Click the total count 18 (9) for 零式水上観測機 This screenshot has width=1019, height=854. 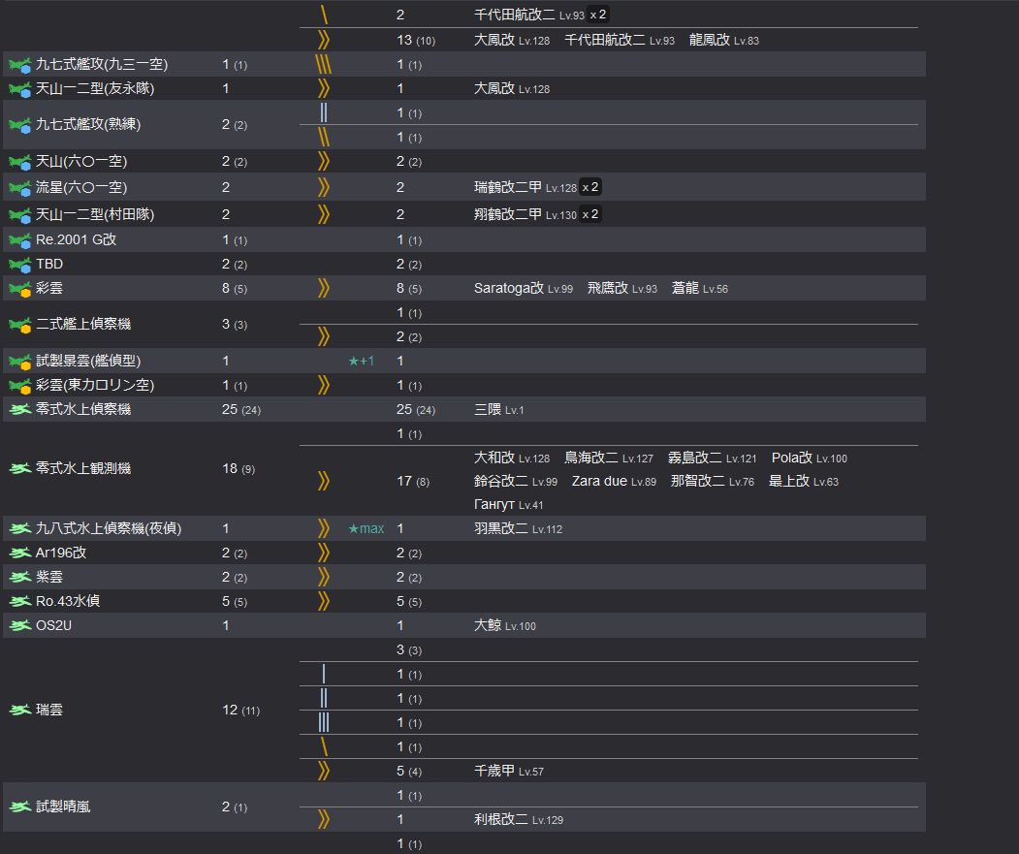[238, 468]
